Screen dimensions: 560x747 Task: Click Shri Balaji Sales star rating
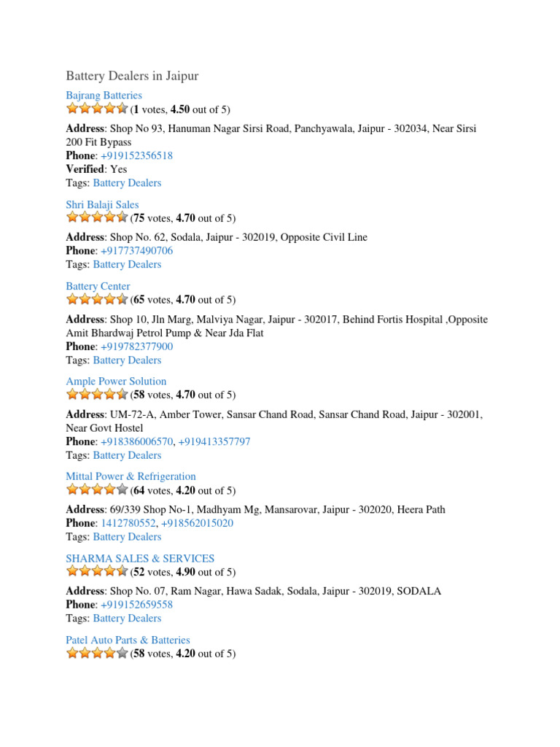[x=97, y=217]
